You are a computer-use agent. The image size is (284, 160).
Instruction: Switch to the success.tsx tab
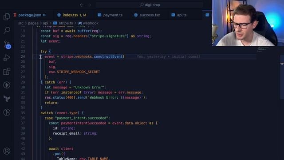(147, 15)
